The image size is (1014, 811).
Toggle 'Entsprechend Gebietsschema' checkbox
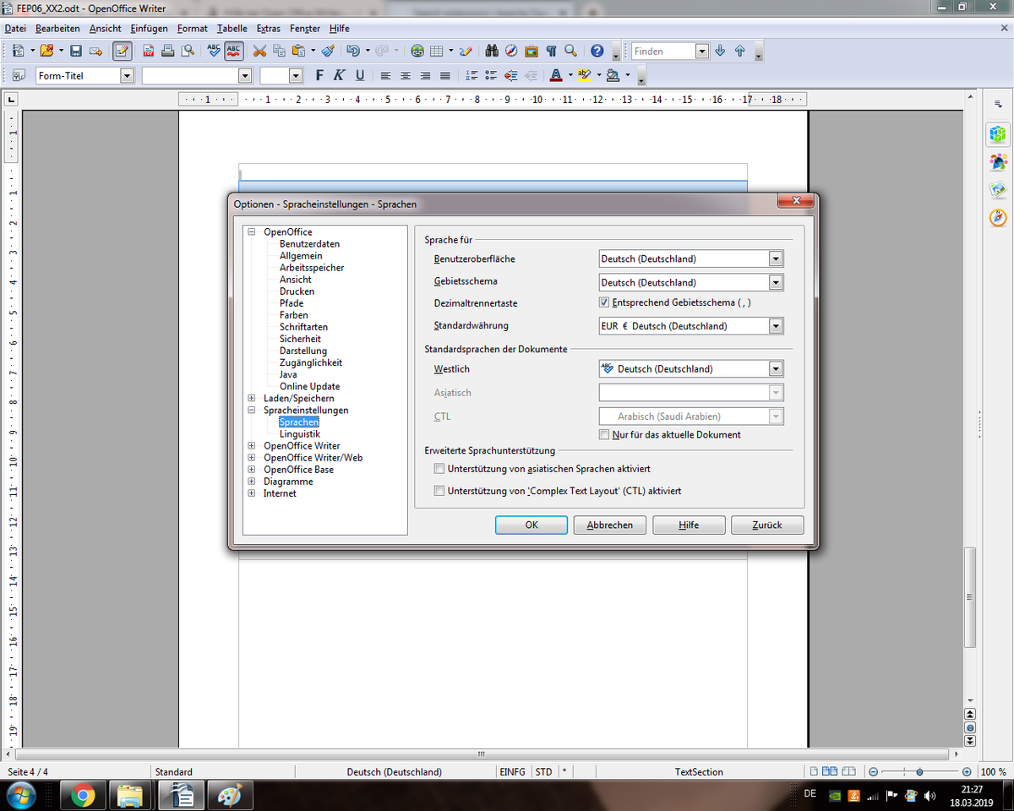point(604,302)
